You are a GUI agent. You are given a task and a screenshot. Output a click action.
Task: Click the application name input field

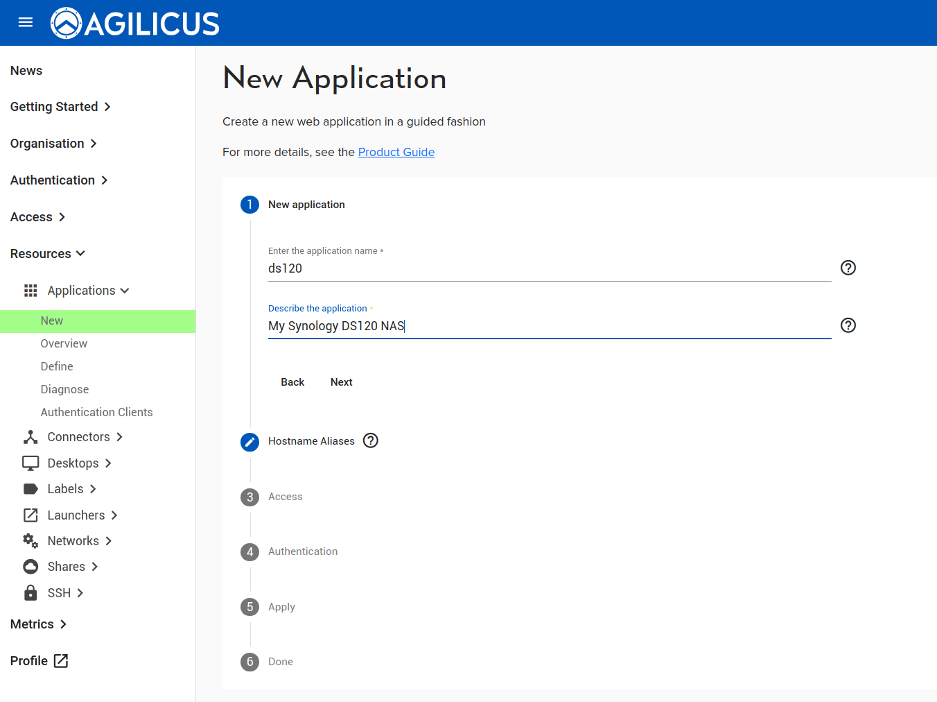549,268
